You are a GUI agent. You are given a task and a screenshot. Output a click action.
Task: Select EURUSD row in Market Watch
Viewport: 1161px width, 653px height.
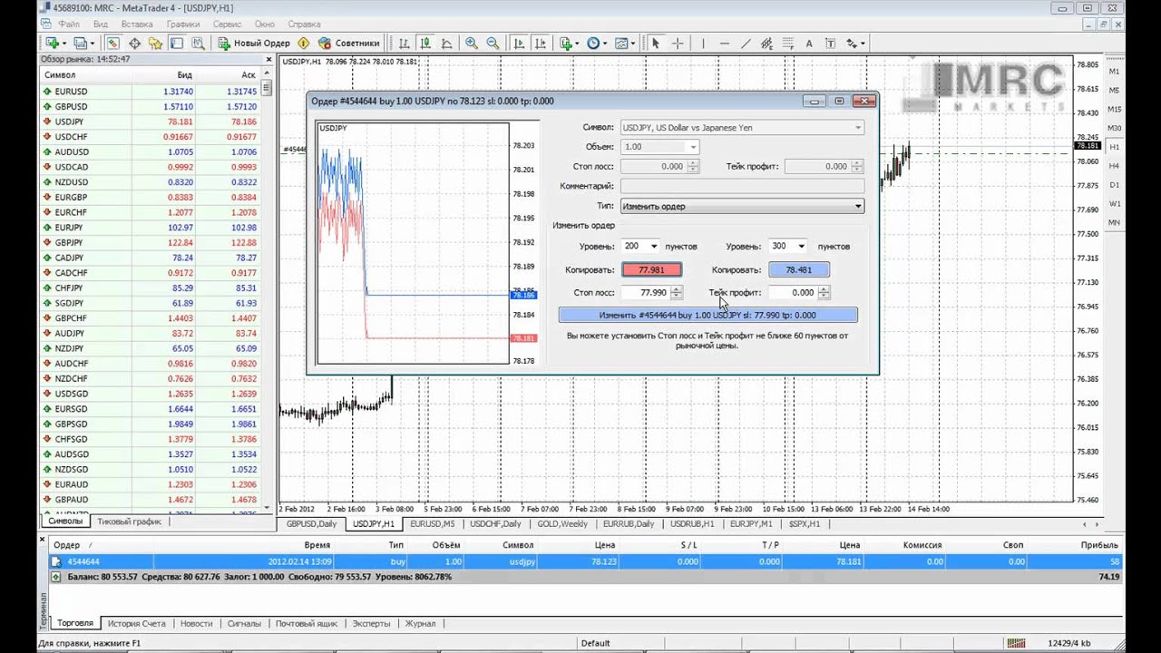pos(150,92)
